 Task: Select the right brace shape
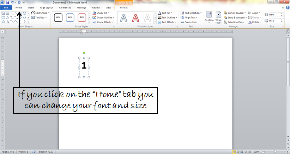25,22
